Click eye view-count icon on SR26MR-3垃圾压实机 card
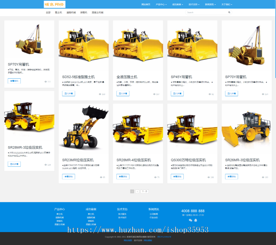Screen dimensions: 276x245 click(263, 177)
